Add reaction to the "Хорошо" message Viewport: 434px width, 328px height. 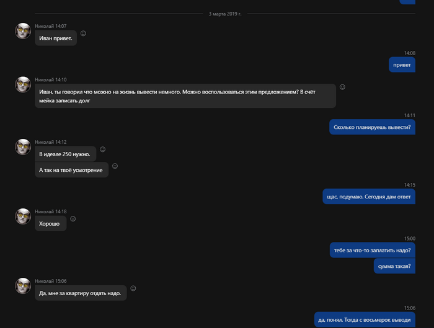click(x=73, y=219)
